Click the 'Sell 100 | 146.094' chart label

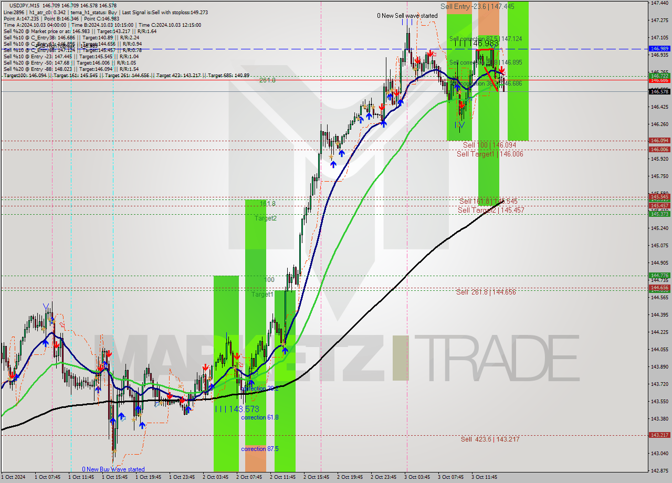489,145
